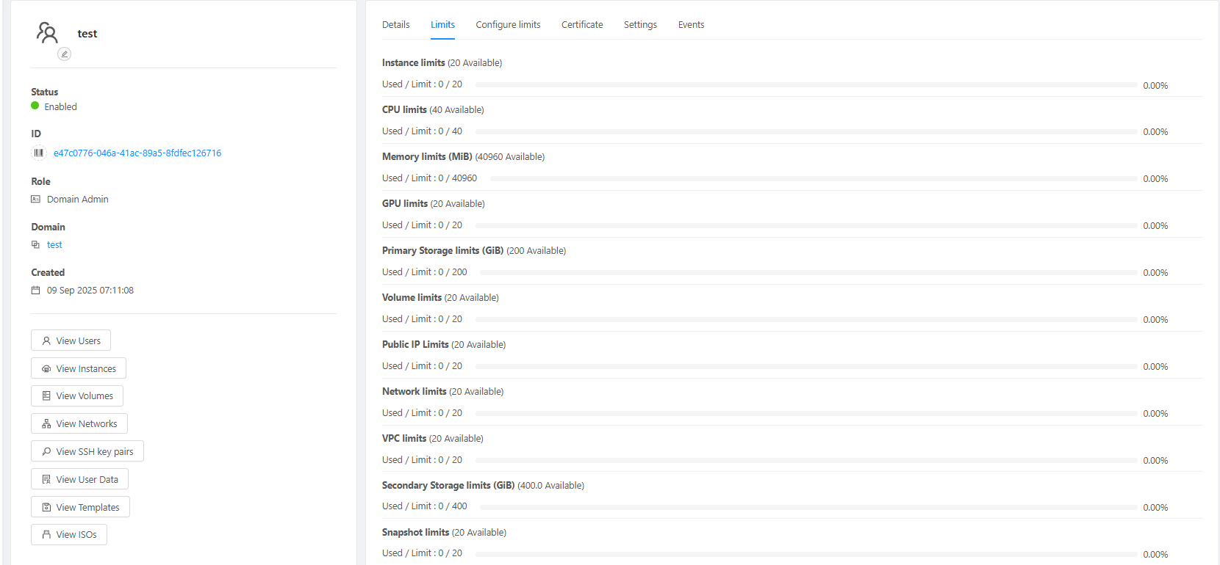Screen dimensions: 1220x565
Task: Open View Volumes button
Action: coord(77,396)
